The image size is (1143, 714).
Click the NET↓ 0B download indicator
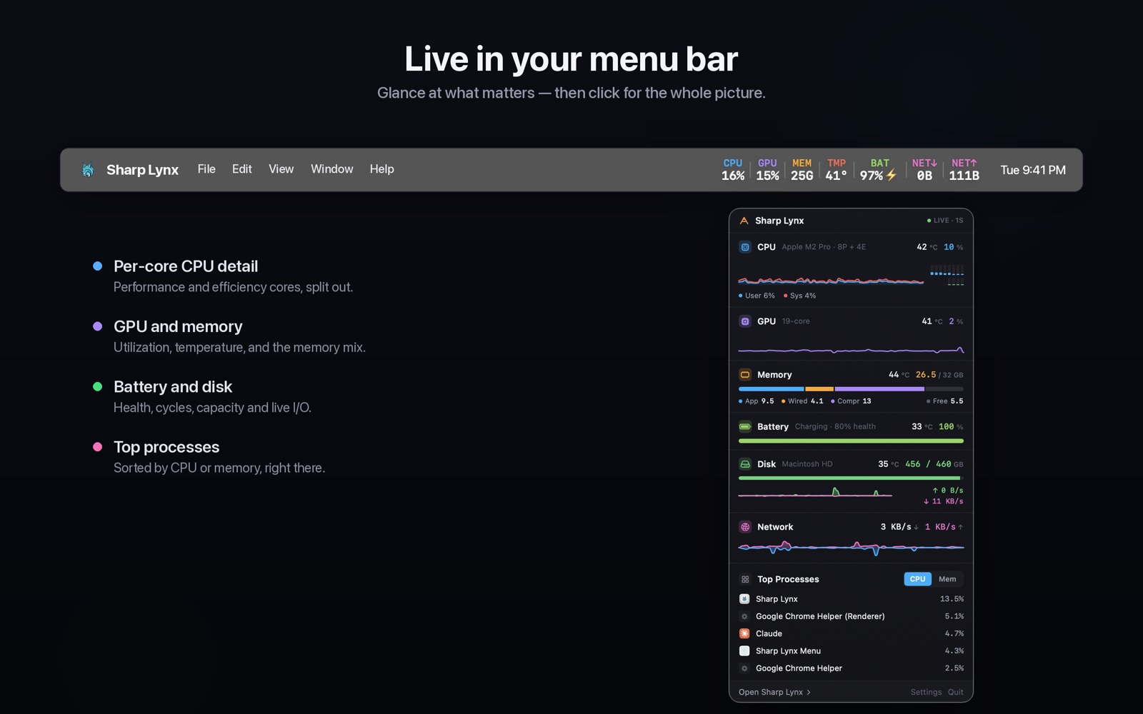(924, 170)
